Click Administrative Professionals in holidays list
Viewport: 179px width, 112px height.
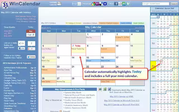click(x=15, y=68)
